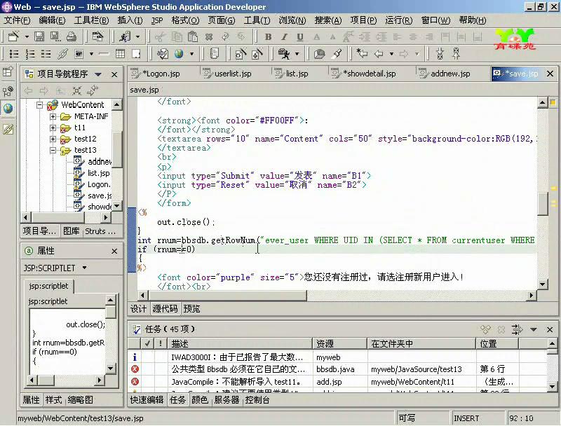
Task: Select the Struts tab in navigator
Action: (x=100, y=231)
